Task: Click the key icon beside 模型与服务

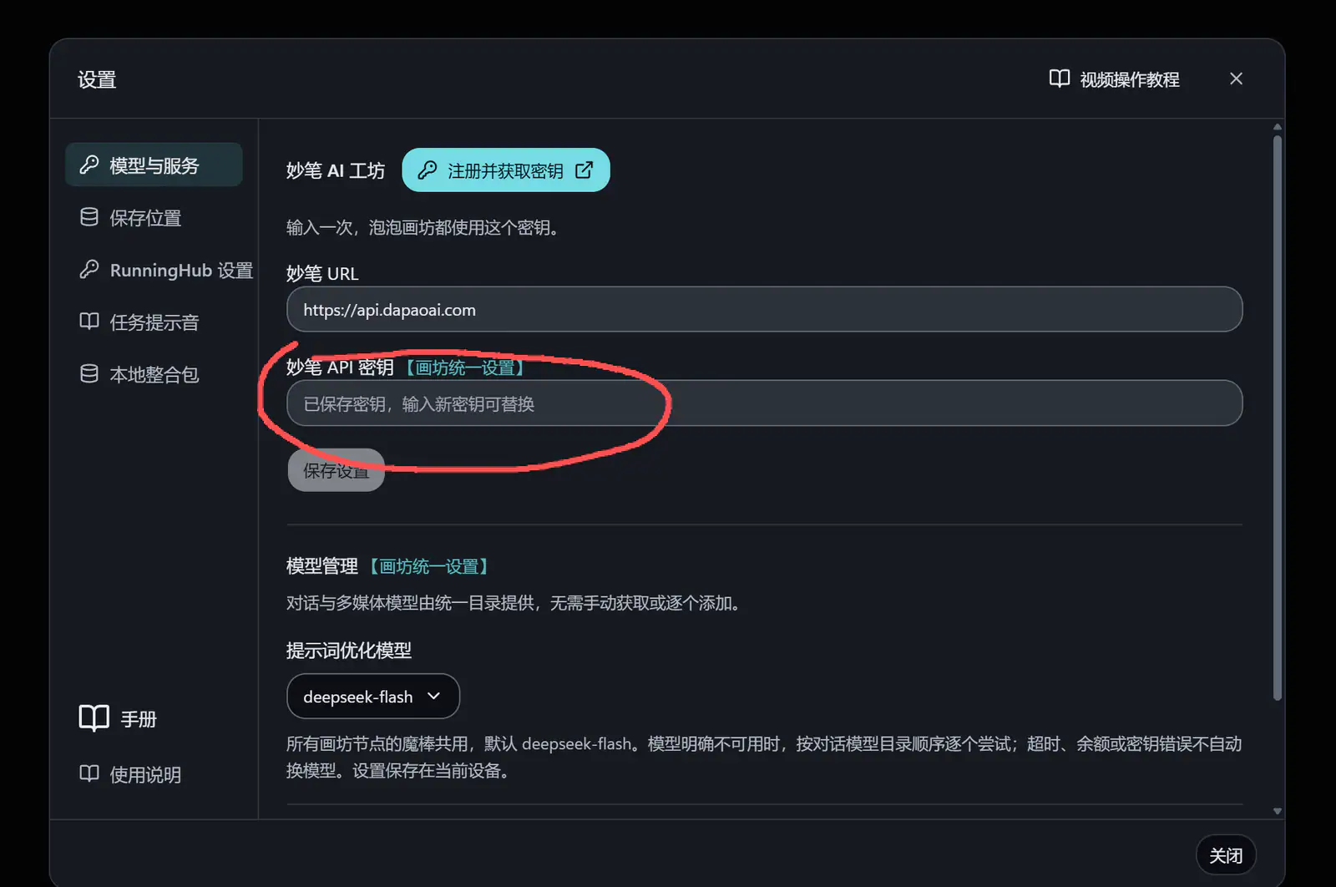Action: tap(89, 165)
